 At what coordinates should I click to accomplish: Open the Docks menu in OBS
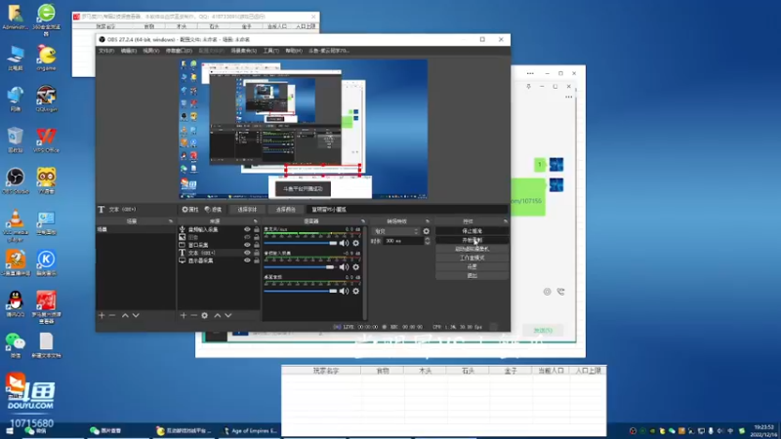[179, 51]
